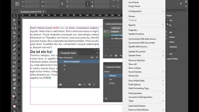Viewport: 199px width, 112px height.
Task: Select the Selection tool arrow
Action: 14,16
